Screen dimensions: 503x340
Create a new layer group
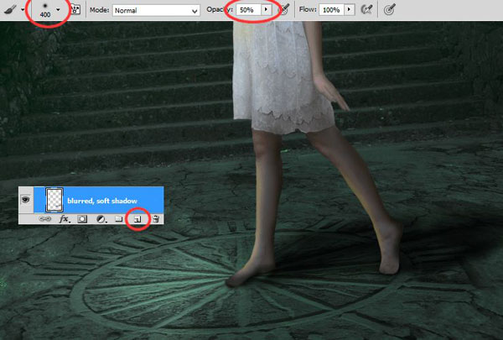point(119,219)
